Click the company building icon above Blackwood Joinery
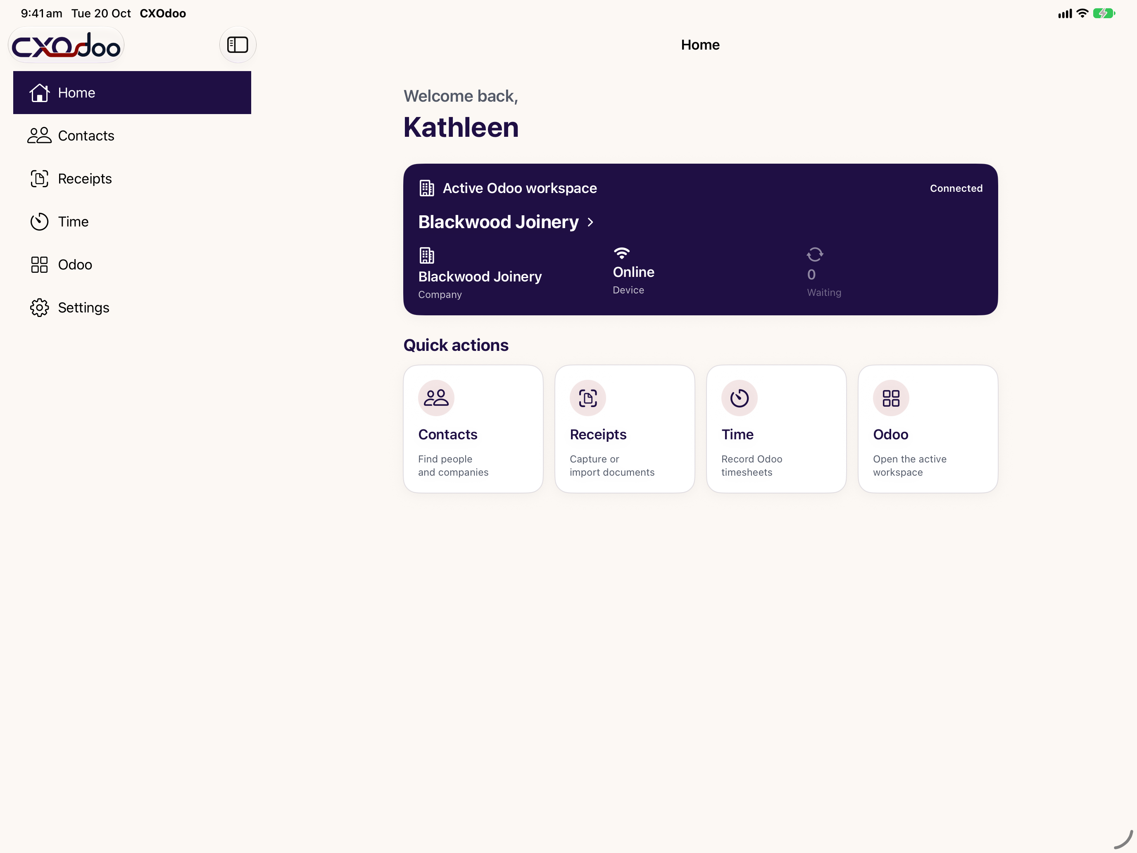The image size is (1137, 853). [x=427, y=255]
